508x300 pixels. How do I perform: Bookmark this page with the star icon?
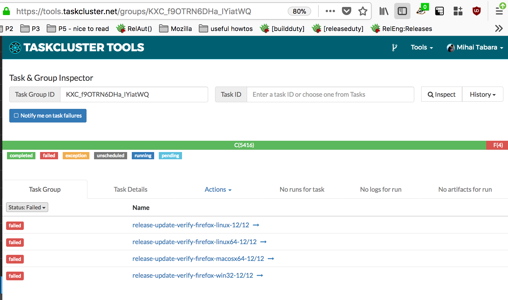tap(363, 11)
